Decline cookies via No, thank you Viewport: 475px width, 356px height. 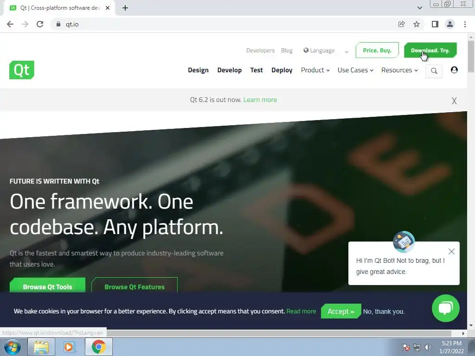click(384, 311)
